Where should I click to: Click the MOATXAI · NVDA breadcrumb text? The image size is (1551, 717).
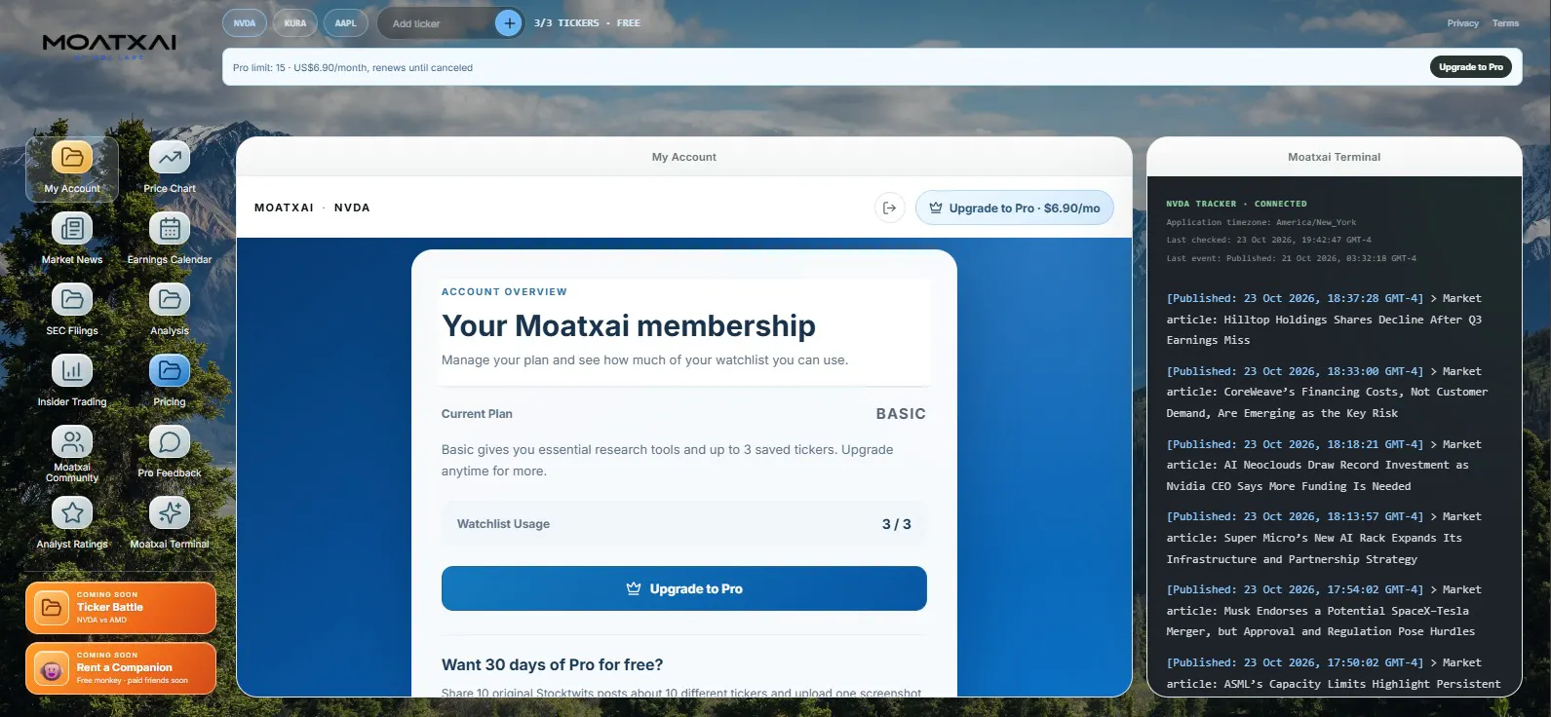click(x=312, y=208)
